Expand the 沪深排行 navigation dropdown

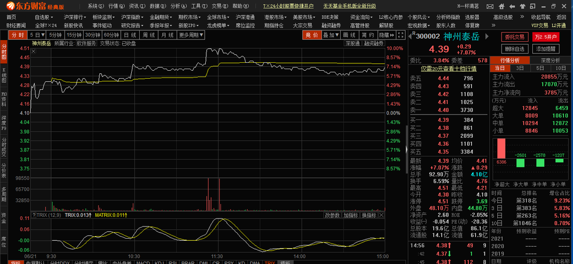75,17
